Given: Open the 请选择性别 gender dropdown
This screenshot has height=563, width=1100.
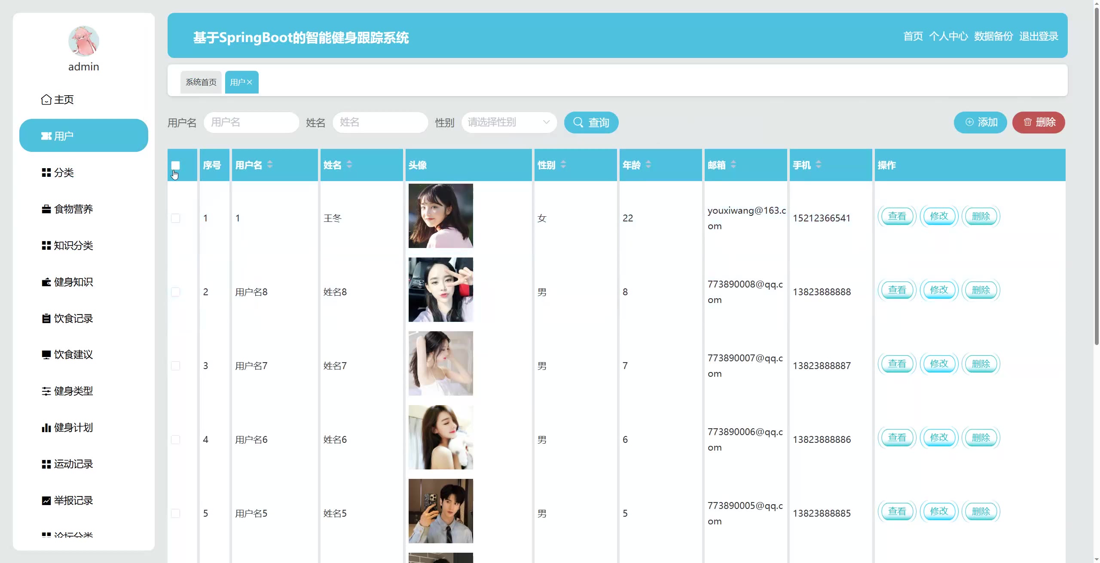Looking at the screenshot, I should coord(509,122).
